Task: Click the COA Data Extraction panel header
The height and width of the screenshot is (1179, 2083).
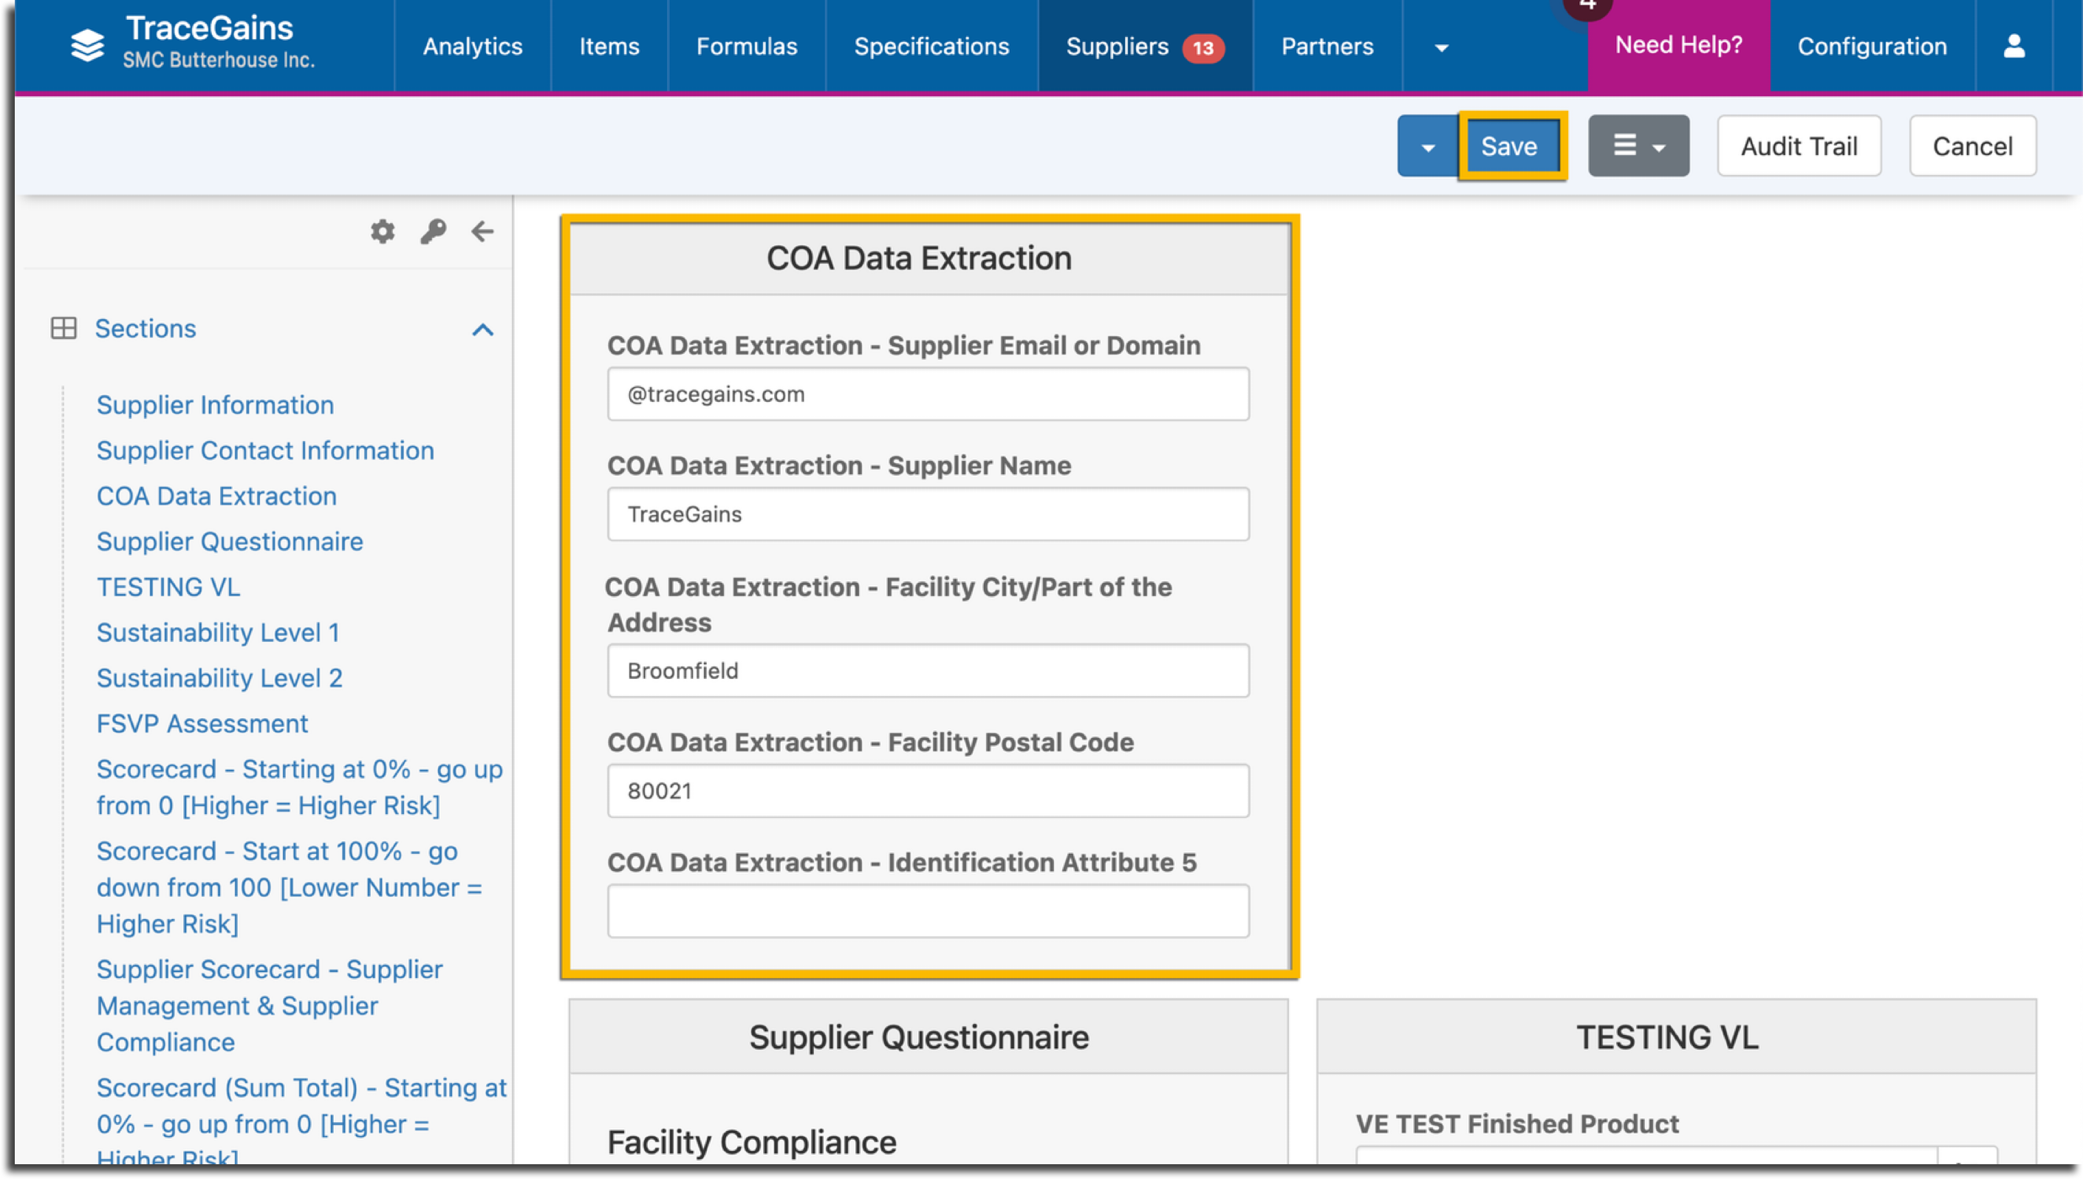Action: coord(928,259)
